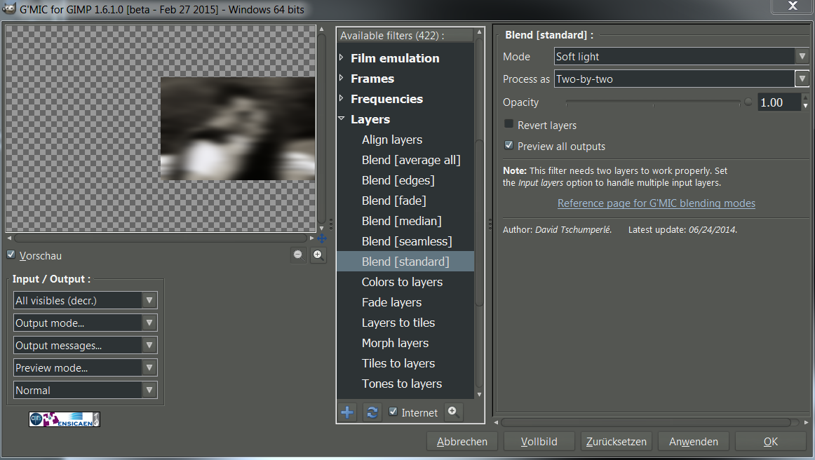Enable the Revert layers checkbox
Viewport: 815px width, 460px height.
tap(509, 123)
